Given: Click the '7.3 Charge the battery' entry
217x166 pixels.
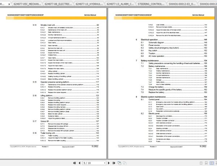Looking at the screenshot, I should (x=174, y=87).
